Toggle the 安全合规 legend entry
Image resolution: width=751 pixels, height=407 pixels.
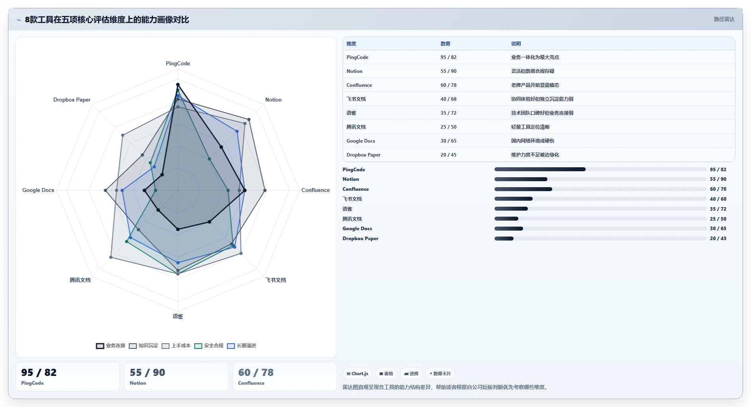pos(209,346)
